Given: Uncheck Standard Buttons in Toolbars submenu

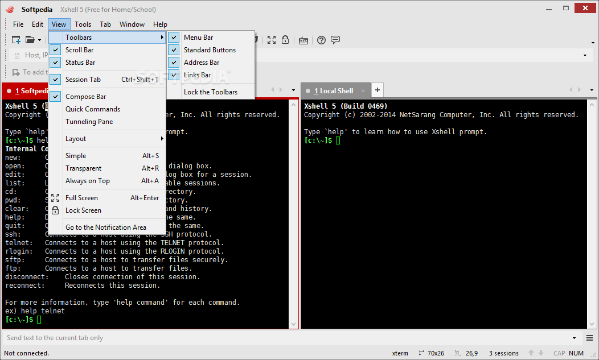Looking at the screenshot, I should 211,50.
